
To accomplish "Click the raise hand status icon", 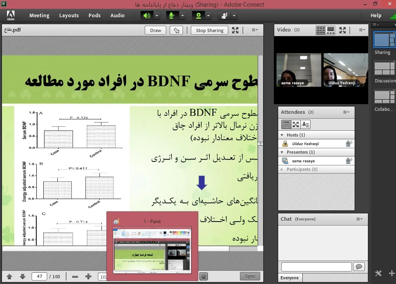I will [224, 16].
